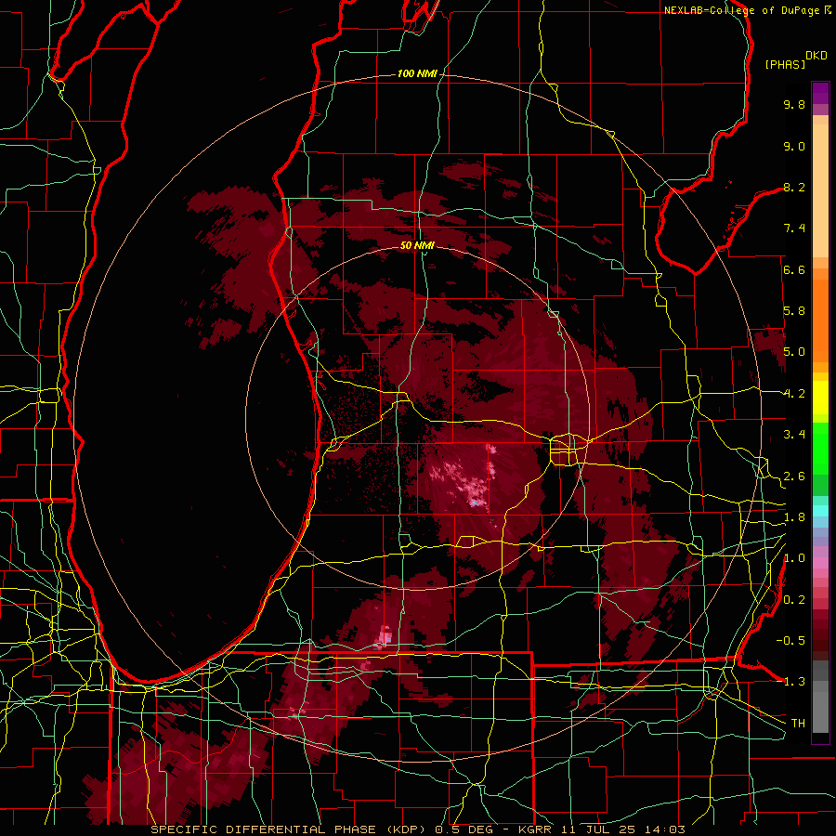Click the "-0.5" legend scale value
The width and height of the screenshot is (836, 836).
(790, 641)
